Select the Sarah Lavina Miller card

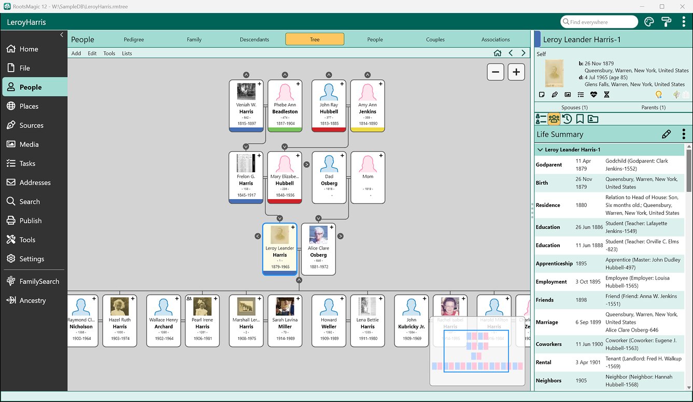point(285,321)
